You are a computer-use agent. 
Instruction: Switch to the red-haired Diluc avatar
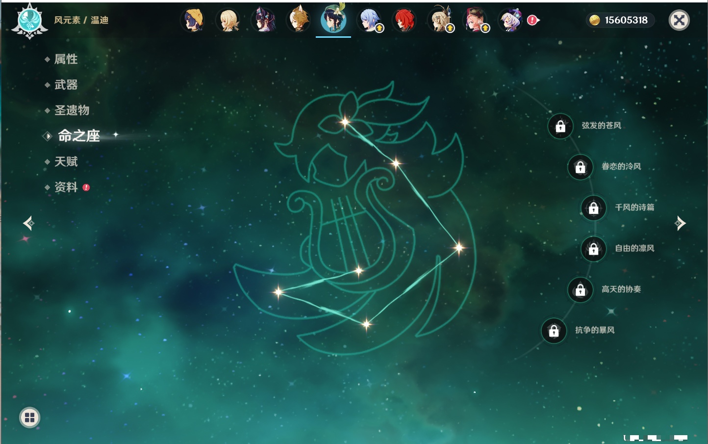click(x=405, y=21)
